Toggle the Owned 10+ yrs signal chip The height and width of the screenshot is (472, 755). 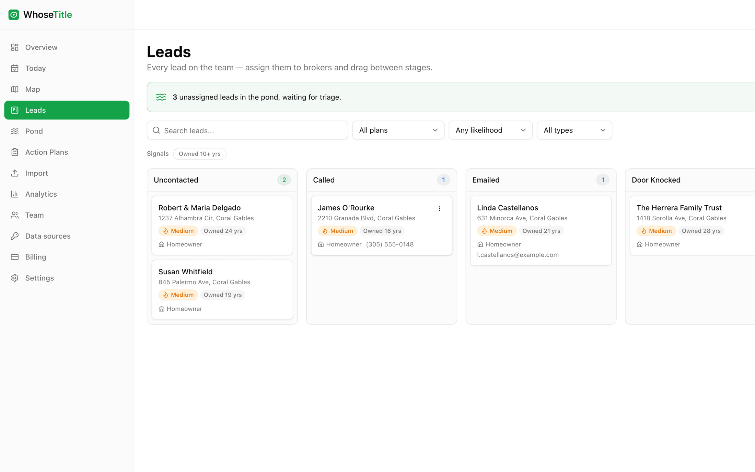[x=199, y=154]
